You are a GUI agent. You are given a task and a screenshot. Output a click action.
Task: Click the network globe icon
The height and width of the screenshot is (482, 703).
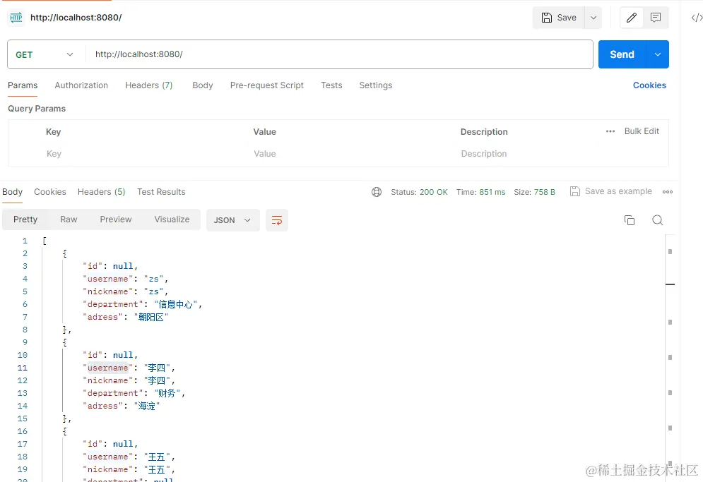click(376, 192)
